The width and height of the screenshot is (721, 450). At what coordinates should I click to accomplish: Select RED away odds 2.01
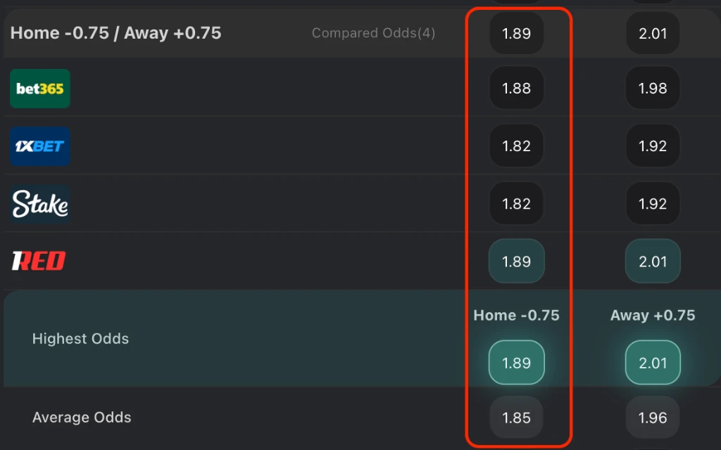pyautogui.click(x=653, y=262)
